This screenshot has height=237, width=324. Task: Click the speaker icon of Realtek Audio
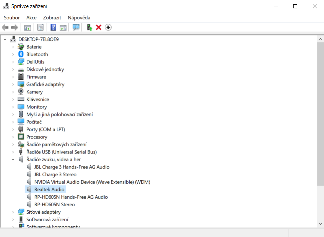(x=29, y=189)
